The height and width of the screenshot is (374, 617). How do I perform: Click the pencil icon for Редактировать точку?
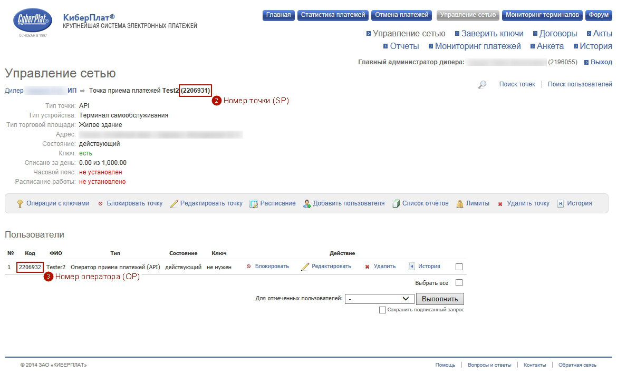pyautogui.click(x=174, y=204)
